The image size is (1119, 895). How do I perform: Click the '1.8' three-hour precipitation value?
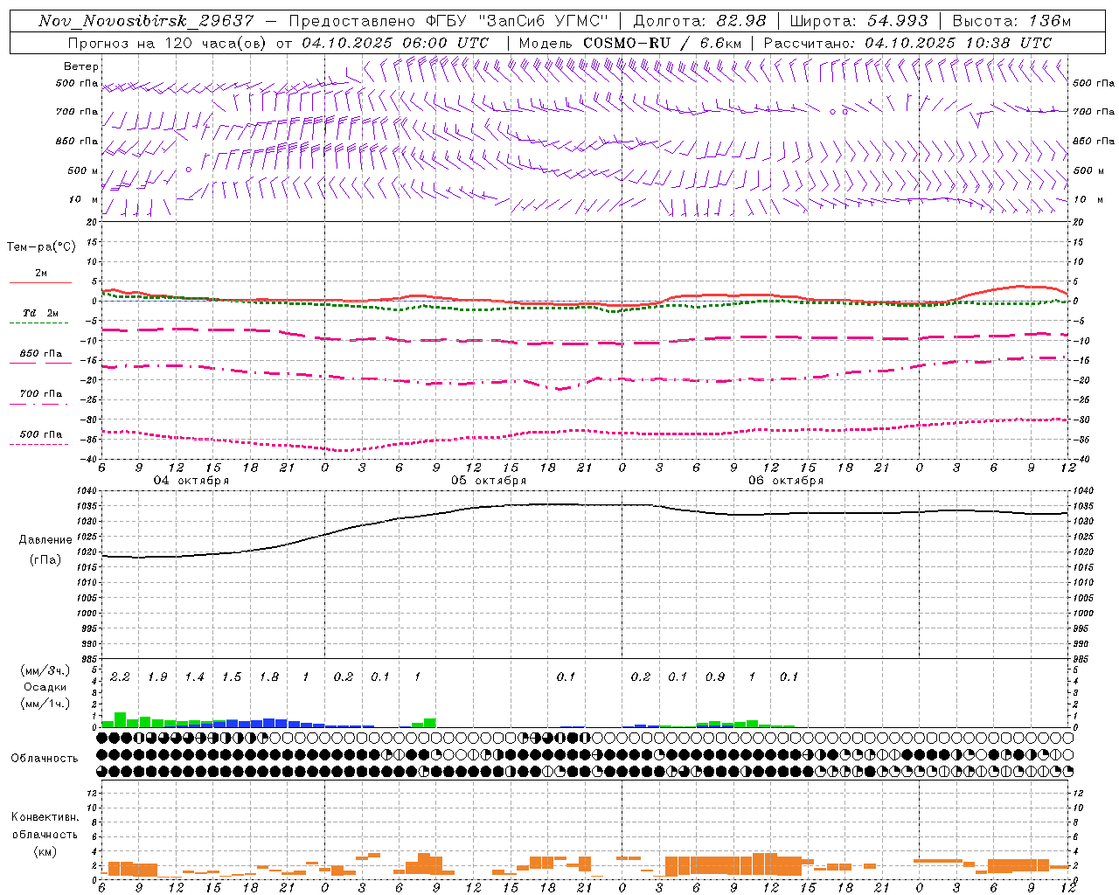click(269, 677)
